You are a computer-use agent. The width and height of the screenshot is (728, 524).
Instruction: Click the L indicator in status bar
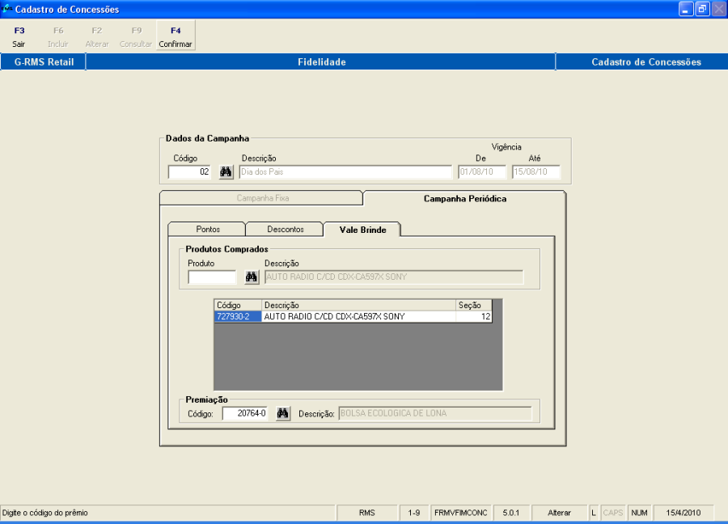coord(594,513)
